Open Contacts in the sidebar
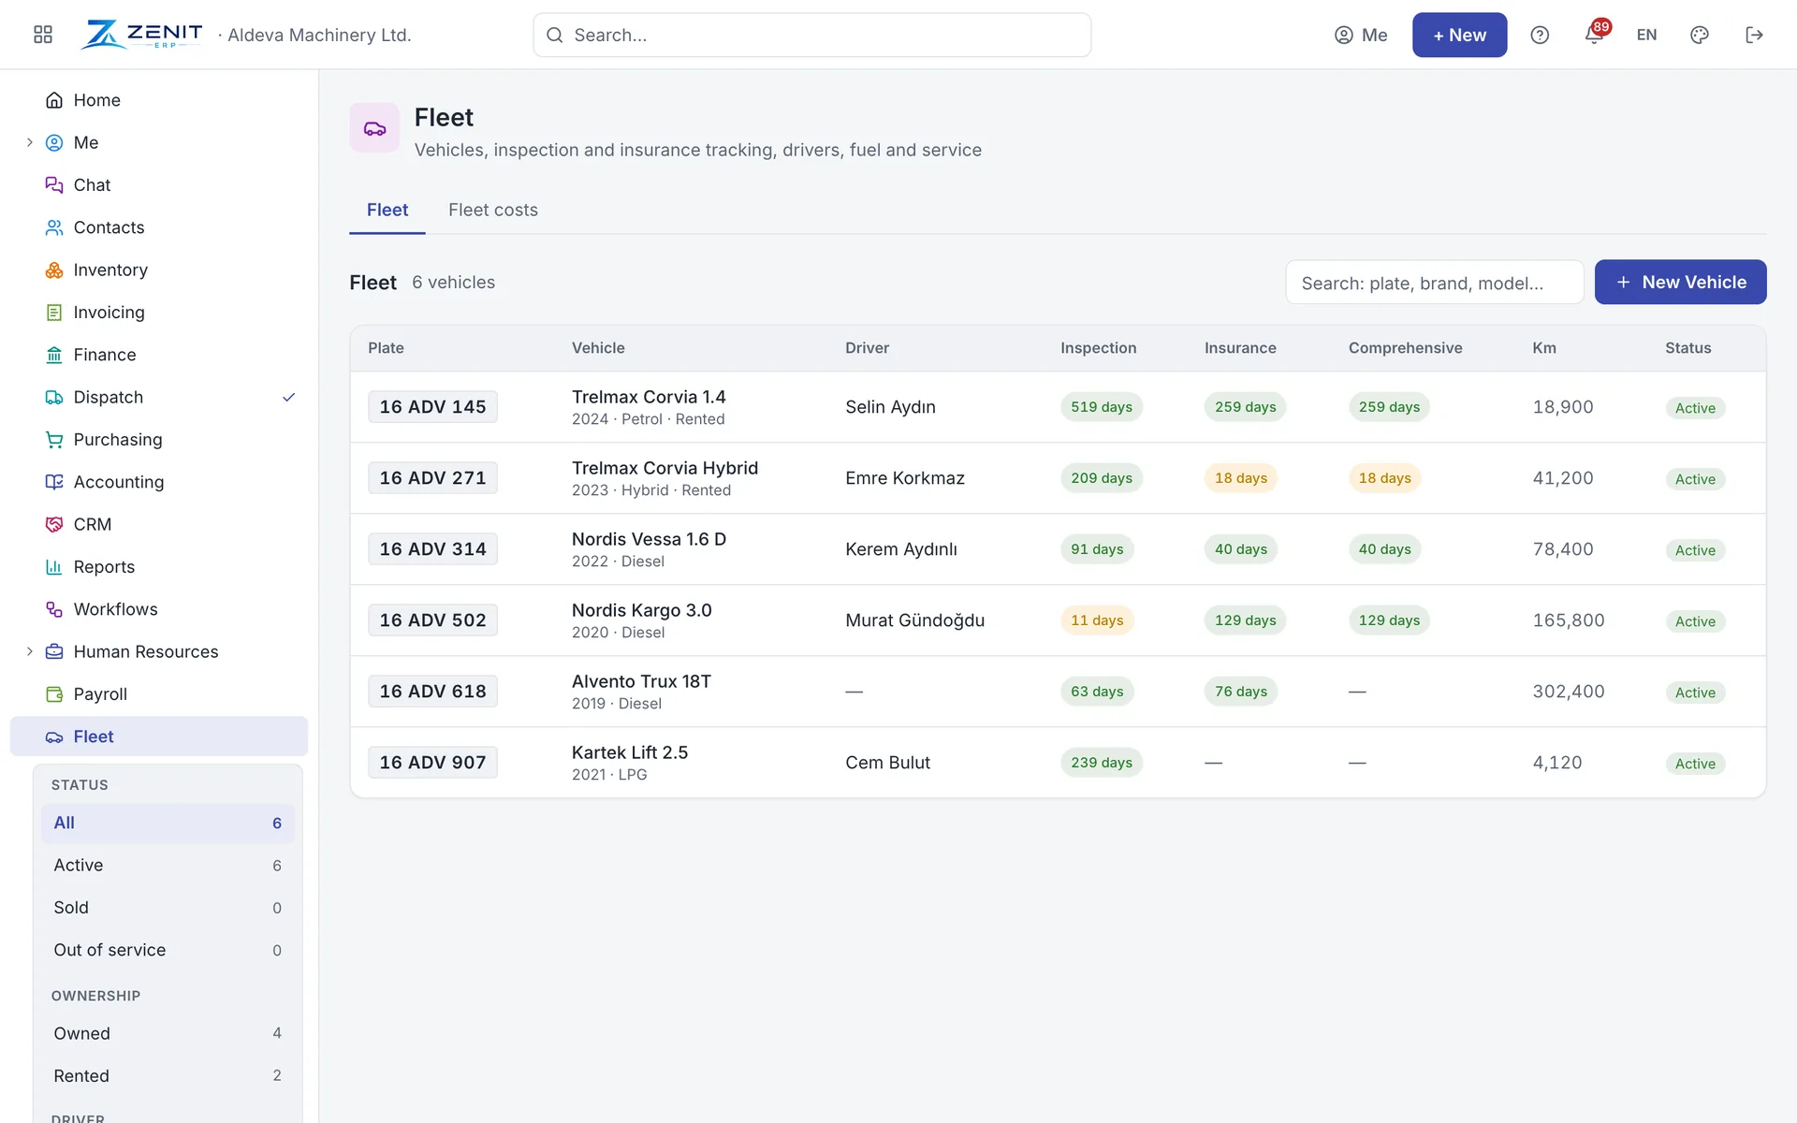This screenshot has width=1797, height=1123. click(159, 227)
